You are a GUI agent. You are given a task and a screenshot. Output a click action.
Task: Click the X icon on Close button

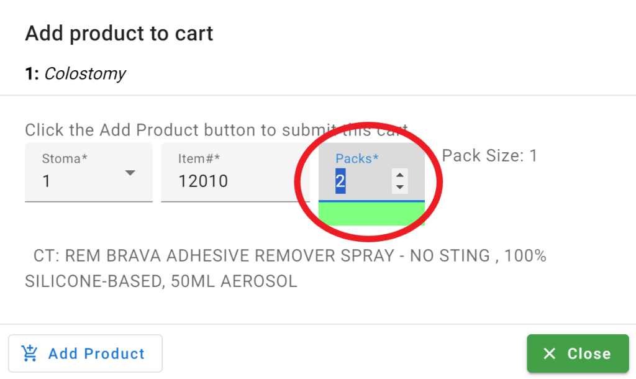coord(549,354)
